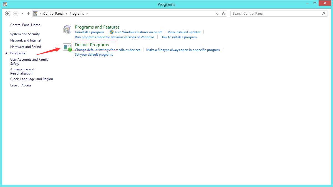The height and width of the screenshot is (187, 333).
Task: Select the Control Panel breadcrumb
Action: pos(53,14)
